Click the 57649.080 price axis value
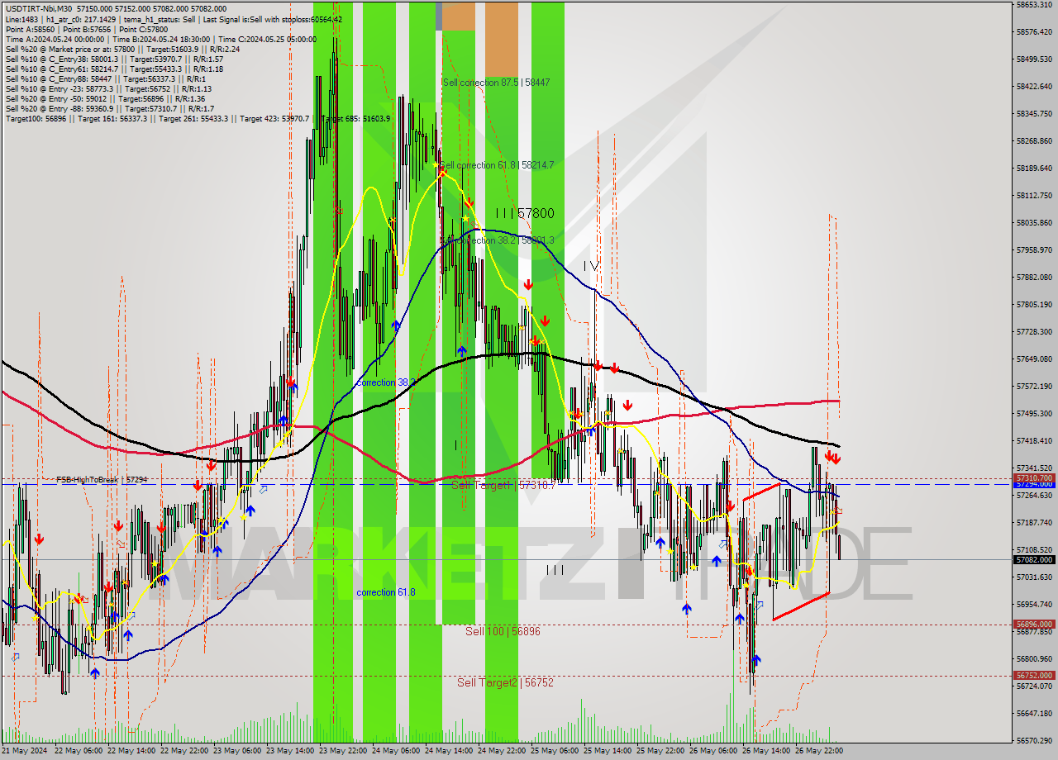The image size is (1058, 760). point(1033,359)
